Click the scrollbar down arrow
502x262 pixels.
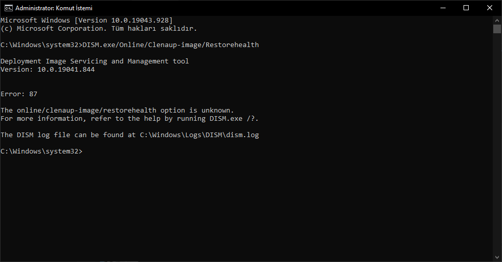(x=497, y=257)
